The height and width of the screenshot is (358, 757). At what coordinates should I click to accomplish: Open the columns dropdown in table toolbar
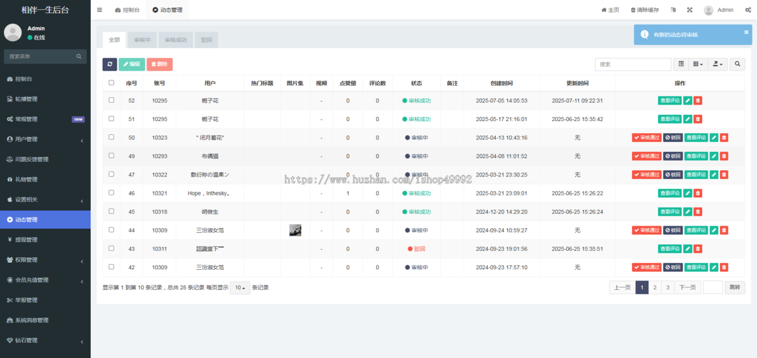698,64
